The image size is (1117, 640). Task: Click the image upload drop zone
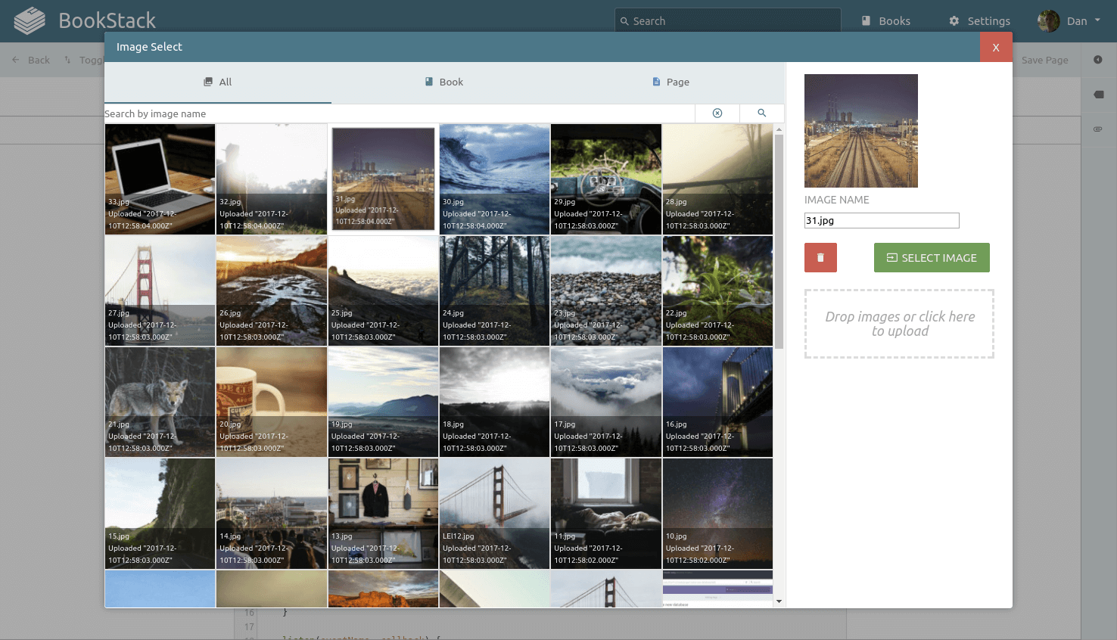[x=899, y=323]
